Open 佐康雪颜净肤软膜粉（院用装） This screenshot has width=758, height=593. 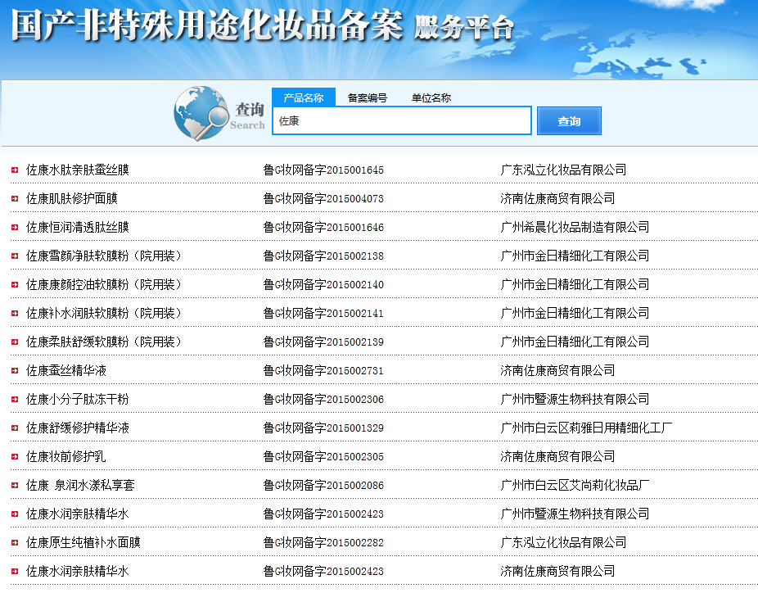pos(104,256)
